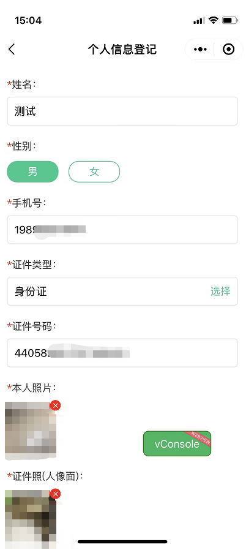Focus the 证件号码 ID number field
The height and width of the screenshot is (550, 246).
point(122,353)
